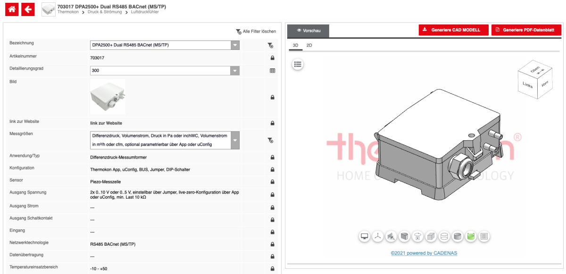
Task: Click the section cut view icon
Action: pos(391,236)
